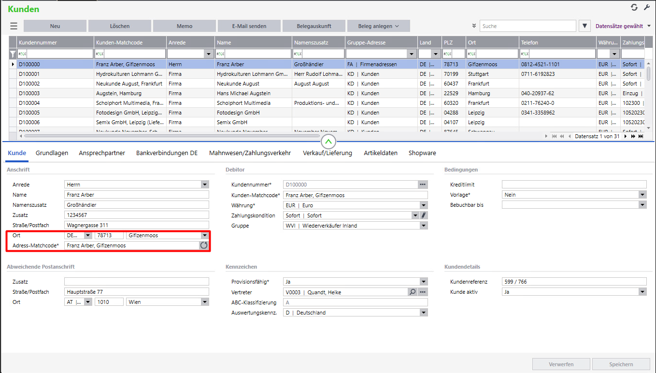Open the Memo button
This screenshot has height=373, width=656.
[x=185, y=26]
